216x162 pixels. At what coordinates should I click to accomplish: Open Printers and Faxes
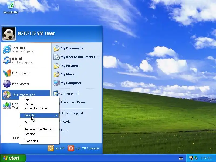coord(73,102)
